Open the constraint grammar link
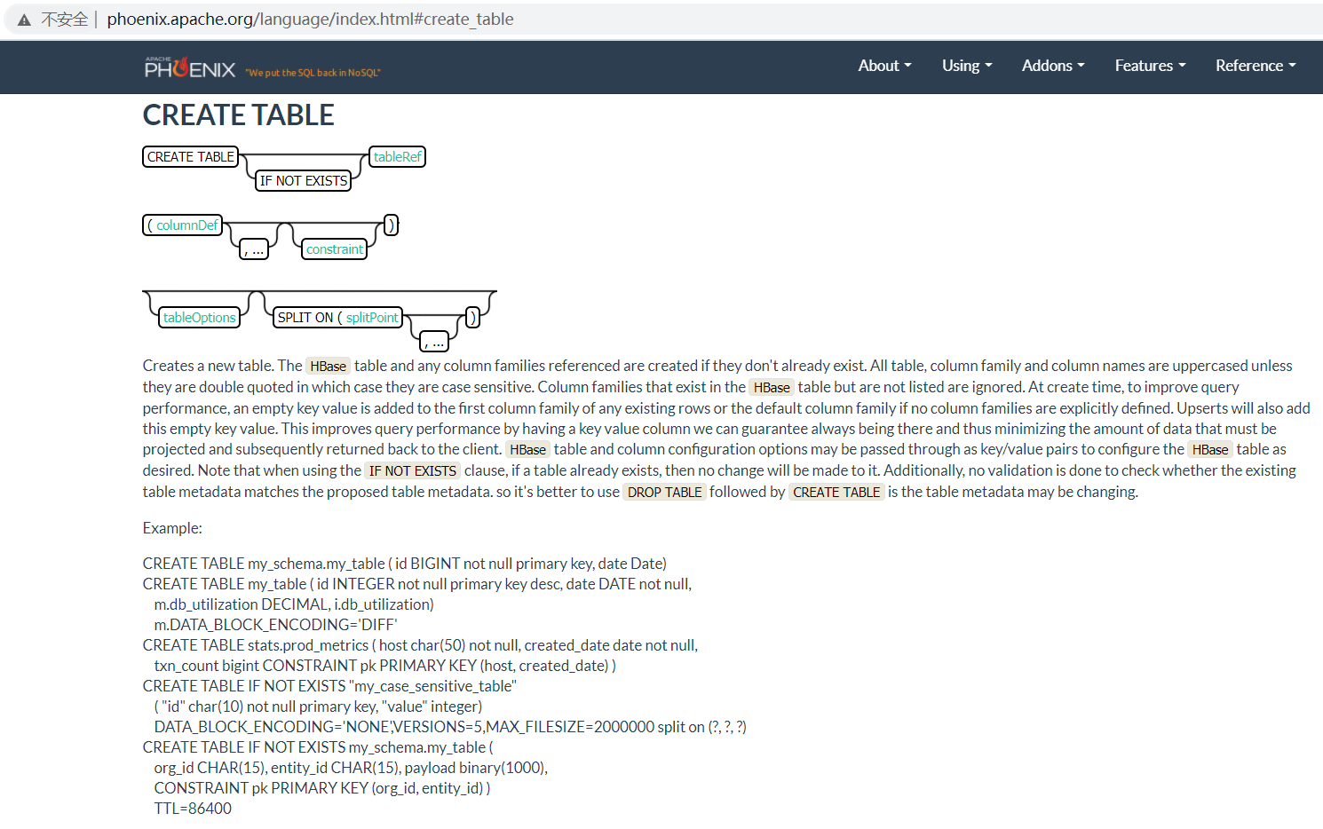This screenshot has height=829, width=1323. (334, 249)
